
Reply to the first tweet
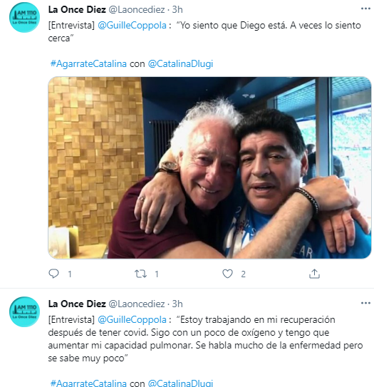(53, 274)
